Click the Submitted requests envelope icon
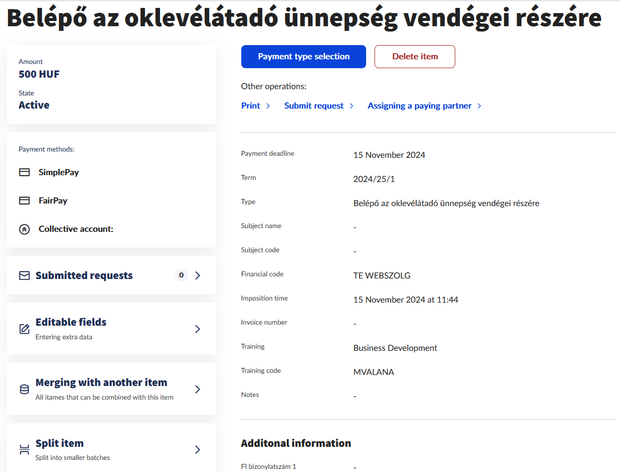The width and height of the screenshot is (620, 472). click(24, 275)
